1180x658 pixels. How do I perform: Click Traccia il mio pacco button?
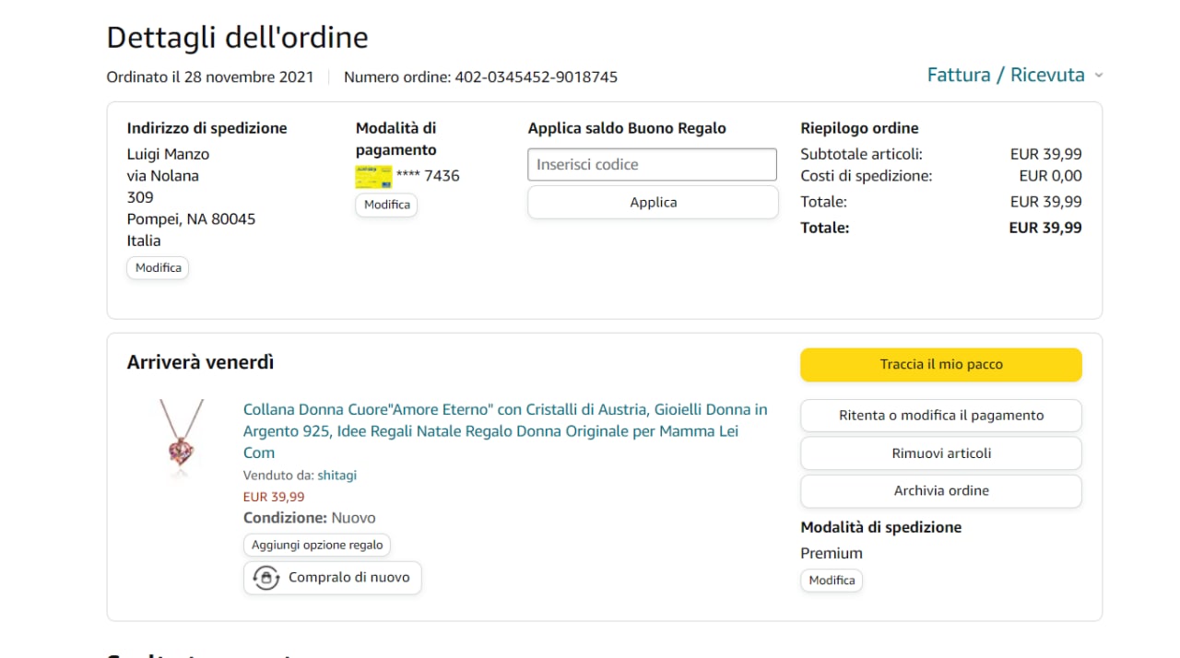pyautogui.click(x=940, y=365)
